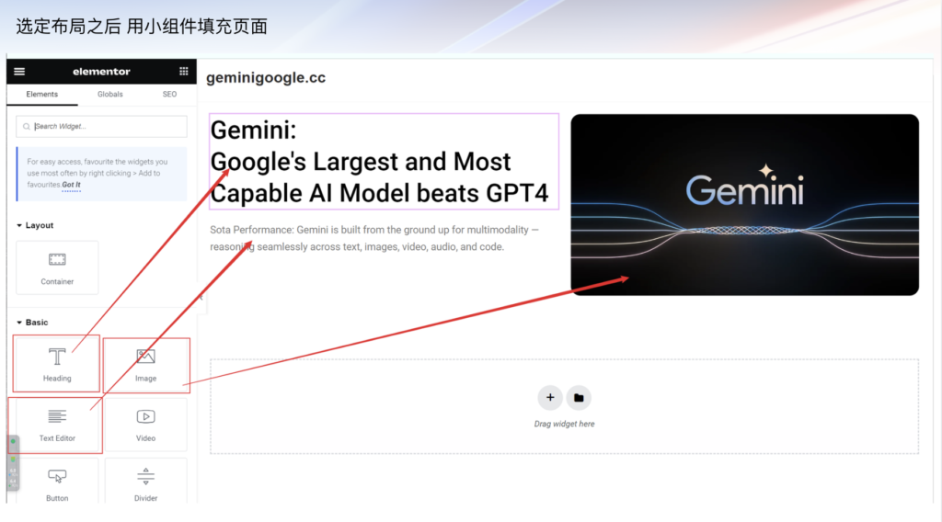942x522 pixels.
Task: Collapse the Basic section
Action: (x=20, y=323)
